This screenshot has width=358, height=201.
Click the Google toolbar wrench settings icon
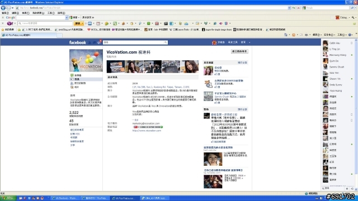(353, 17)
